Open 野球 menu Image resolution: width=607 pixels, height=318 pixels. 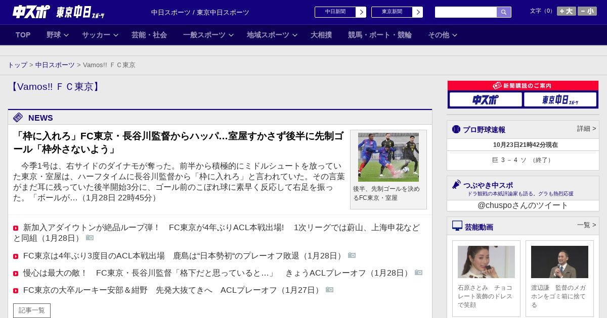54,35
